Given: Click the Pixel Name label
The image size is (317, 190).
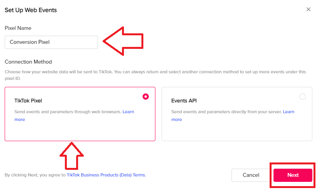Looking at the screenshot, I should tap(18, 28).
